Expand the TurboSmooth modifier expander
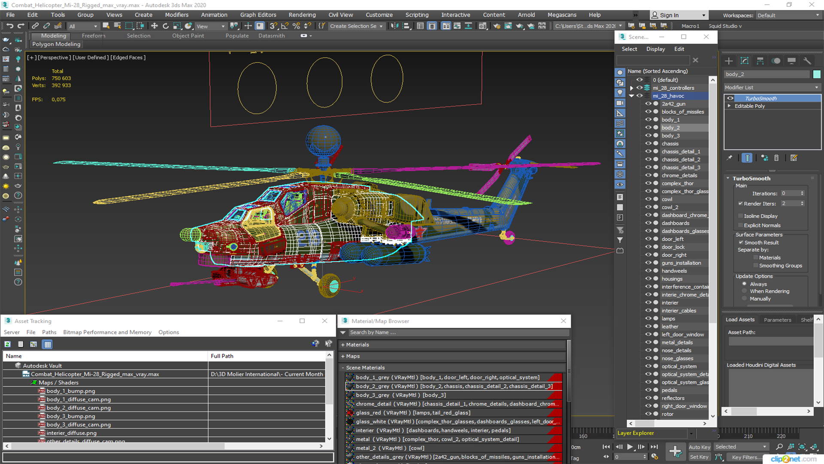Image resolution: width=824 pixels, height=464 pixels. click(729, 178)
